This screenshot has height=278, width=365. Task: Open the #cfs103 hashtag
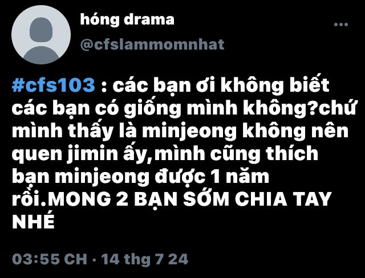(54, 85)
